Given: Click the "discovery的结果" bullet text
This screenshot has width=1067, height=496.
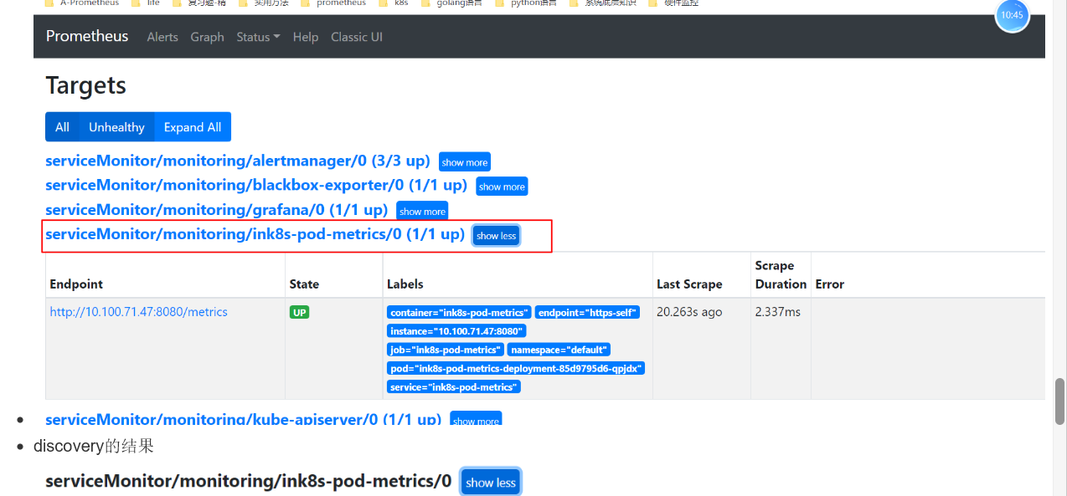Looking at the screenshot, I should 94,446.
